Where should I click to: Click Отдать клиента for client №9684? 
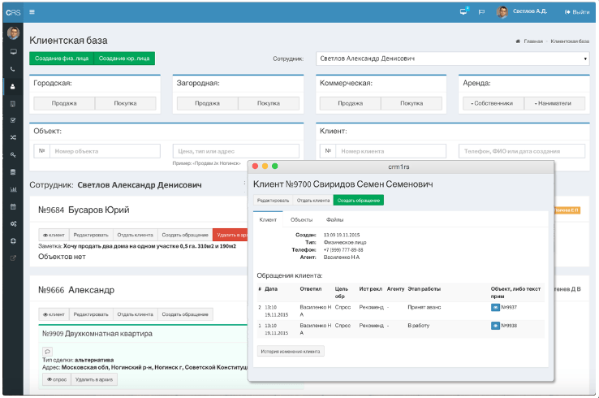[x=136, y=235]
